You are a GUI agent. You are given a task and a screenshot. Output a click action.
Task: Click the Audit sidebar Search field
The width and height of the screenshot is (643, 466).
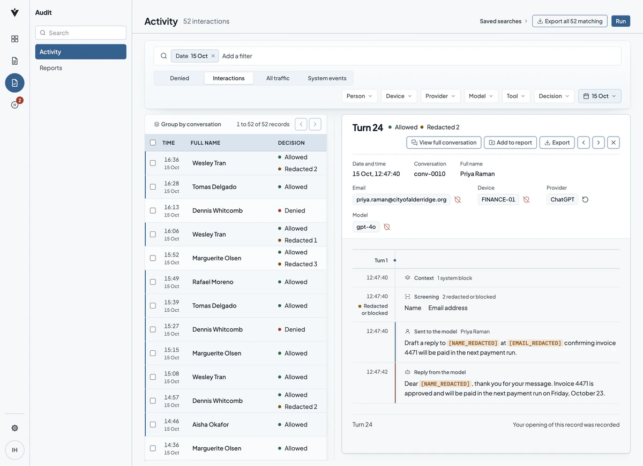[81, 33]
